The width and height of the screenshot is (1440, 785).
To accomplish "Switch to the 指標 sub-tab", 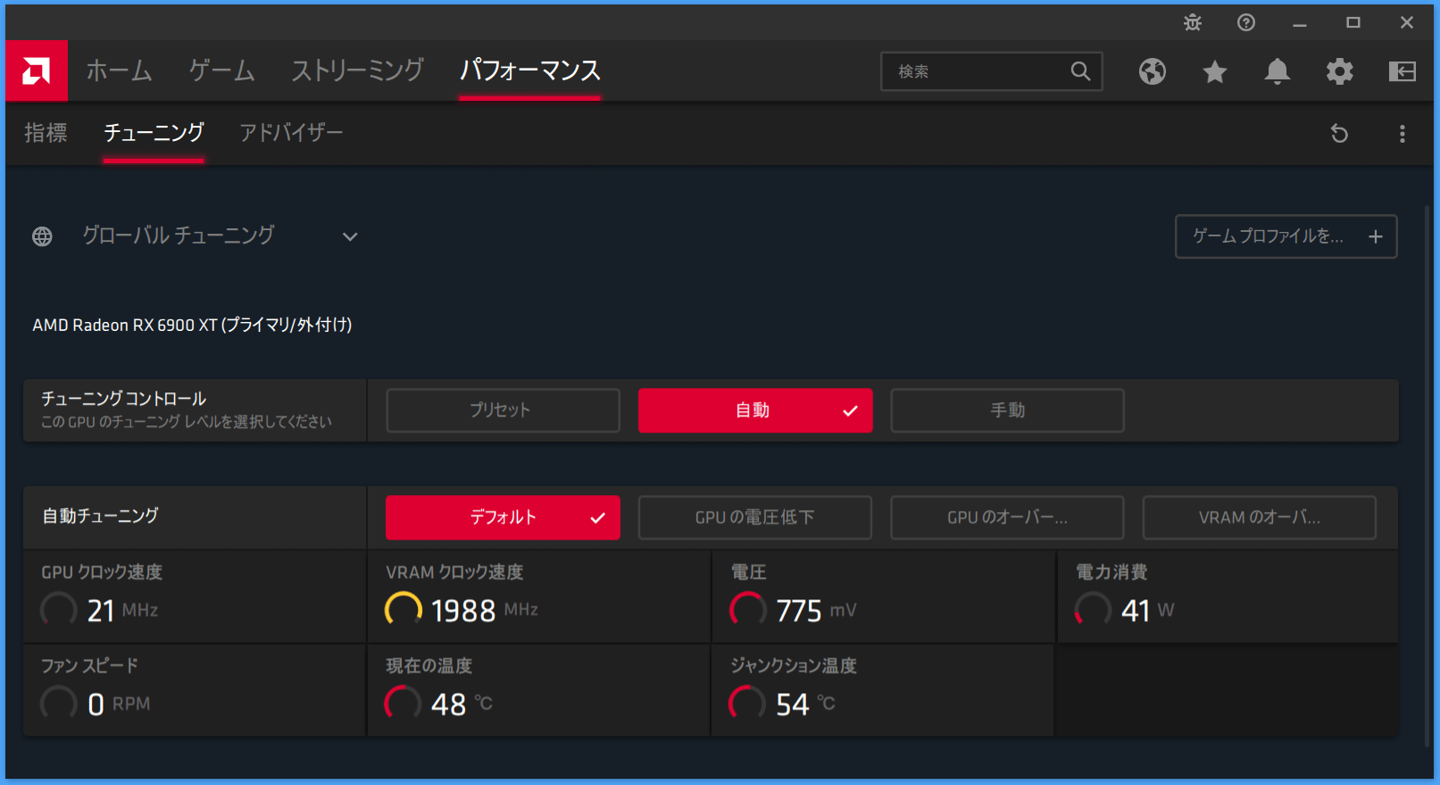I will pos(46,133).
